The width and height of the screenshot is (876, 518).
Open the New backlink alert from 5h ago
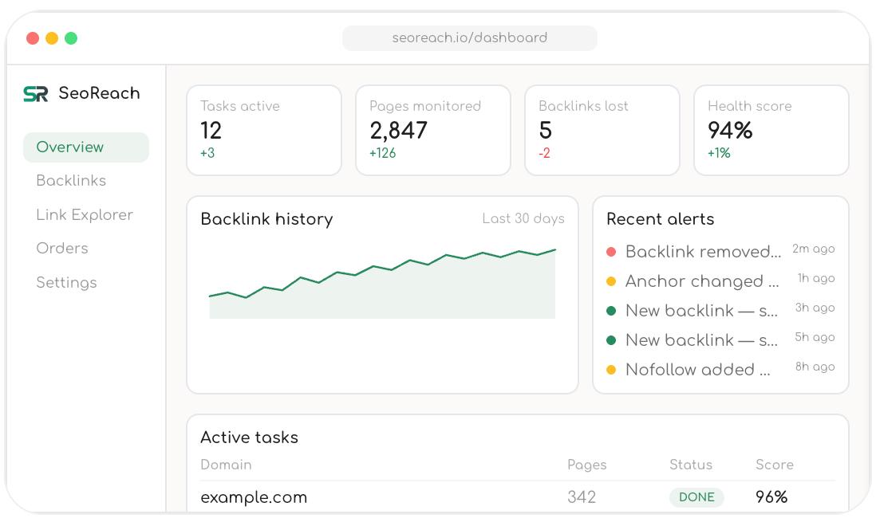pos(720,340)
